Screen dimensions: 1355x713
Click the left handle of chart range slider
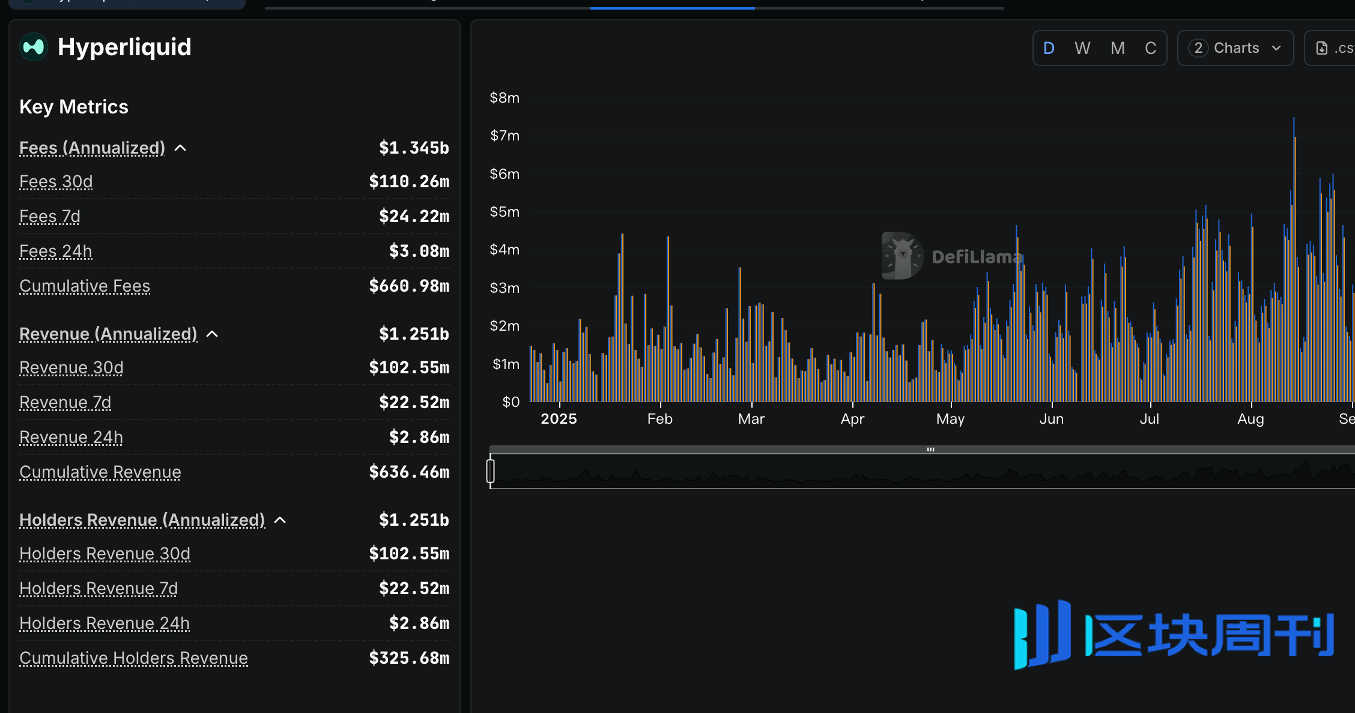(x=491, y=471)
